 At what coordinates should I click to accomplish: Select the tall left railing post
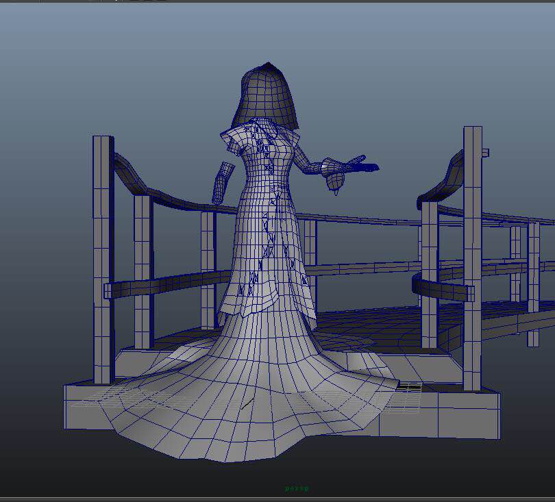point(103,260)
